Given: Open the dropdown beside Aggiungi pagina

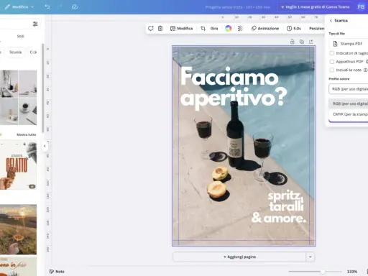Looking at the screenshot, I should point(310,257).
